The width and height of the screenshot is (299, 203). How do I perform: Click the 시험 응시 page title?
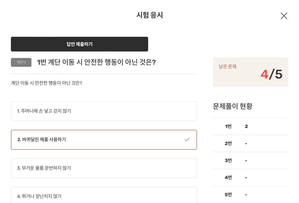coord(149,15)
